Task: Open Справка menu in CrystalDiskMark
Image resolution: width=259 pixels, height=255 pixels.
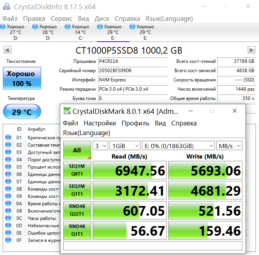Action: (184, 123)
